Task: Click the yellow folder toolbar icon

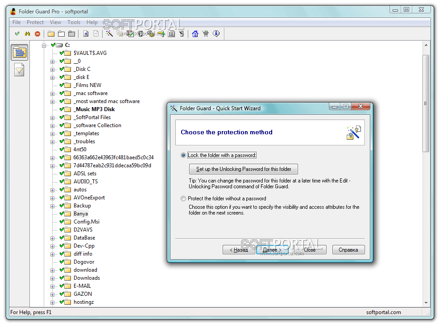Action: (x=51, y=34)
